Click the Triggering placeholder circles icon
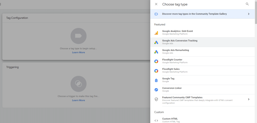Screen dimensions: 257x123 coord(79,84)
